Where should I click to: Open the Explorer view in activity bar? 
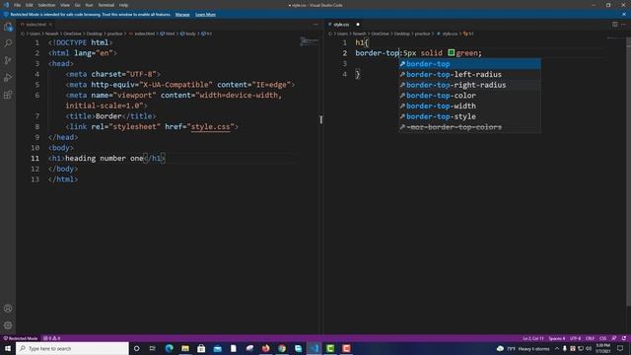[x=8, y=27]
